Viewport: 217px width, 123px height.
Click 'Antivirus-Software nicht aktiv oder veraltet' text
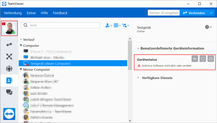tap(166, 66)
